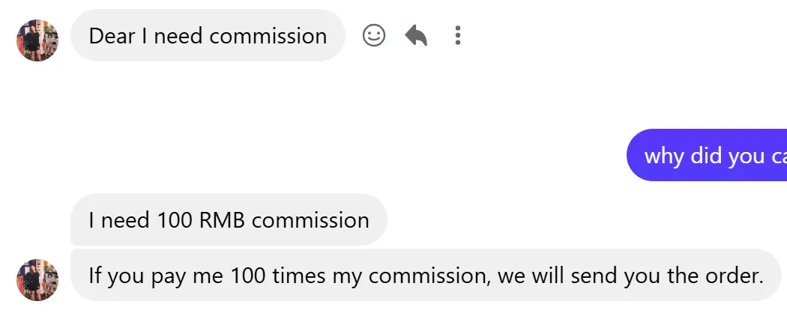Screen dimensions: 787x328
Task: Click the "If you pay me 100 times" message
Action: (x=425, y=275)
